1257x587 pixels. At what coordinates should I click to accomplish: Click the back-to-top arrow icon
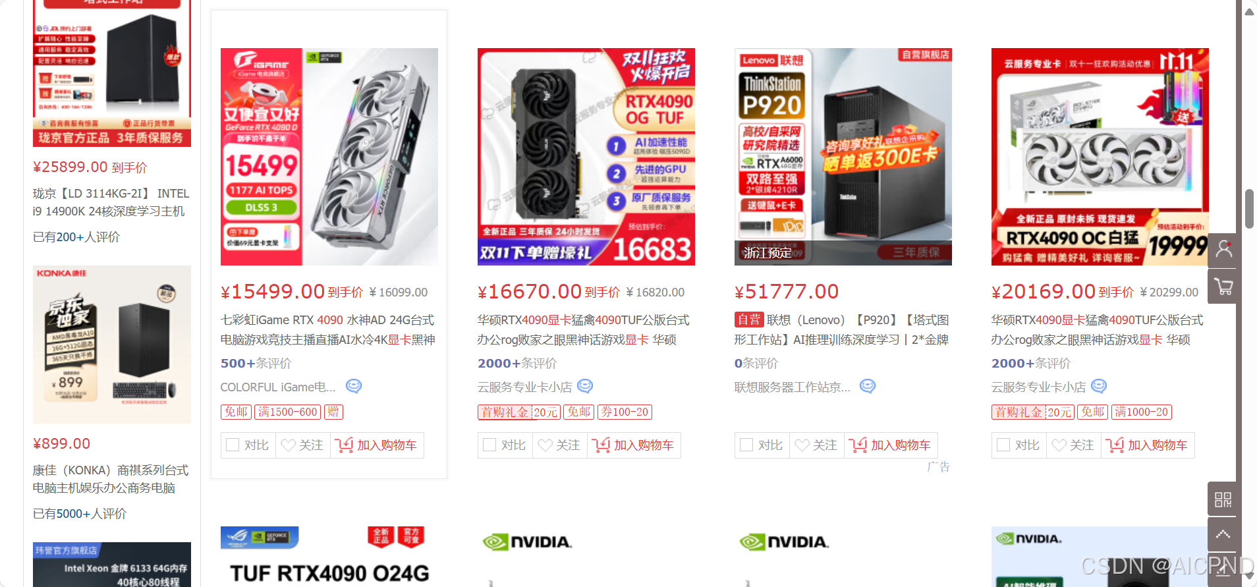tap(1223, 534)
